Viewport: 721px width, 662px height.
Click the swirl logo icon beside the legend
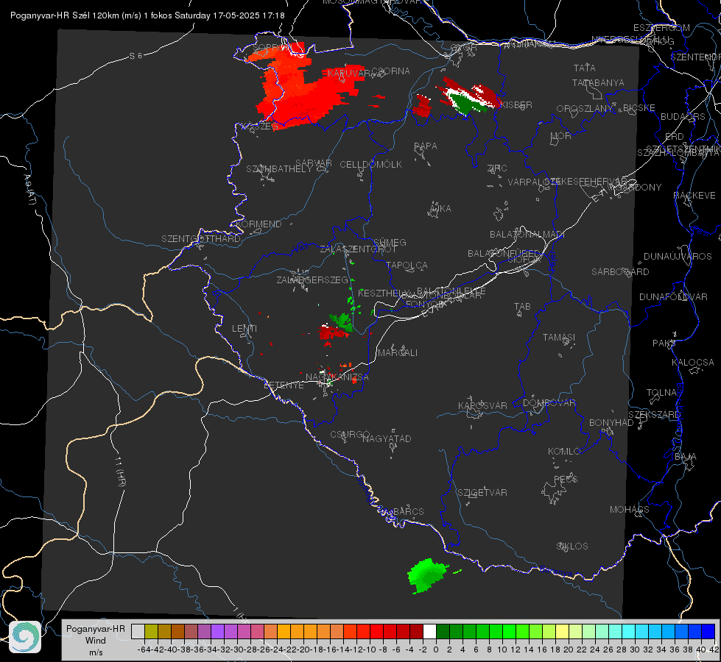click(25, 637)
